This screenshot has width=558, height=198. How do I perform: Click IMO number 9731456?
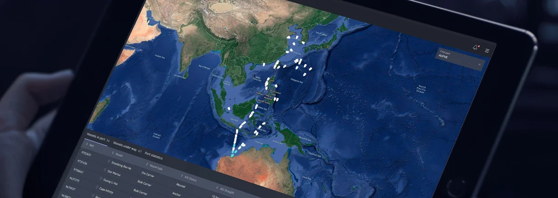(x=82, y=162)
